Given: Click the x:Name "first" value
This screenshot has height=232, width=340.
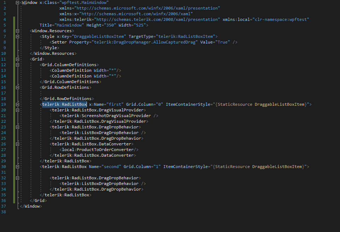Looking at the screenshot, I should click(x=115, y=104).
